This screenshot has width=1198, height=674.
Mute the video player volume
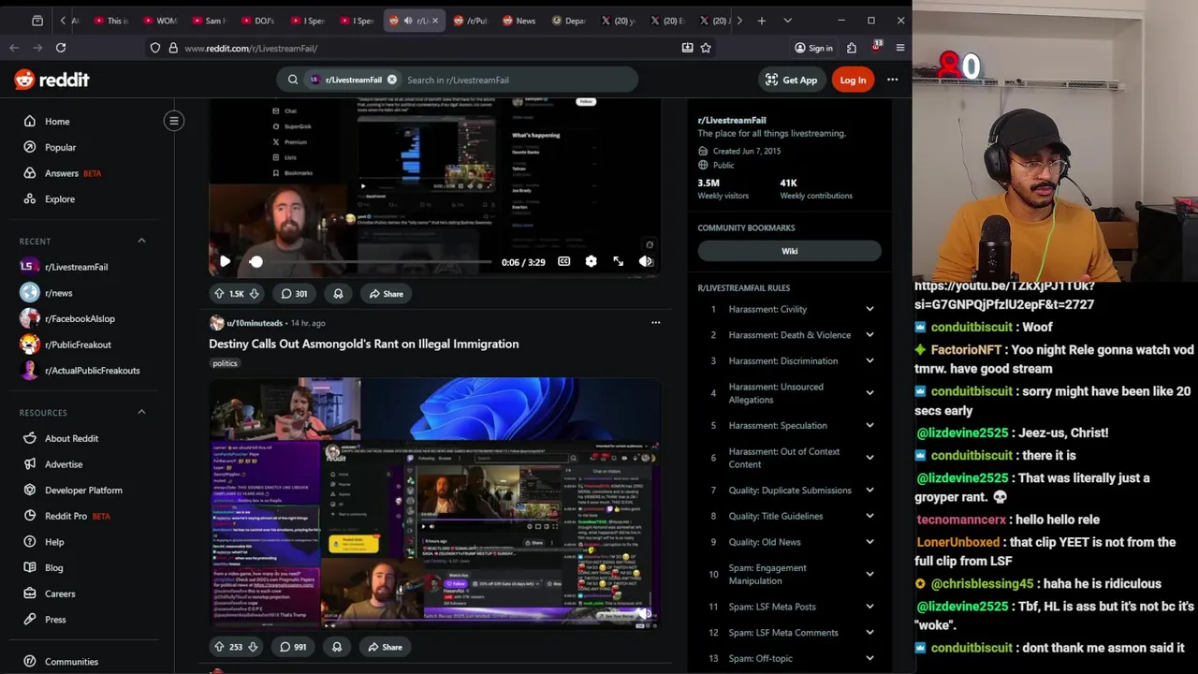click(x=645, y=262)
